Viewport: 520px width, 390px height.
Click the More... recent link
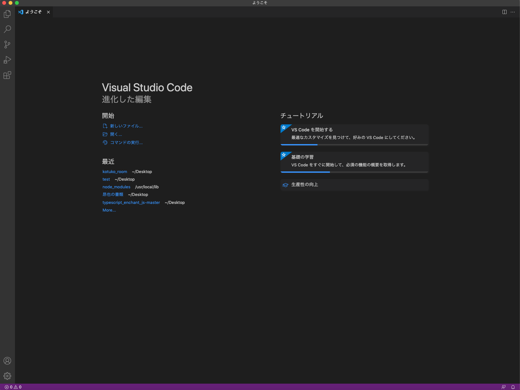[109, 210]
